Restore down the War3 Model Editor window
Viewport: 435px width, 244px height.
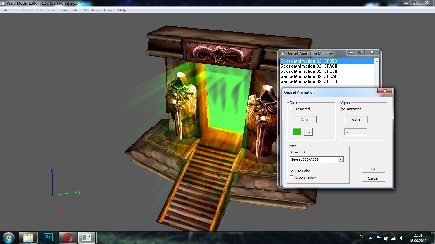(x=414, y=3)
